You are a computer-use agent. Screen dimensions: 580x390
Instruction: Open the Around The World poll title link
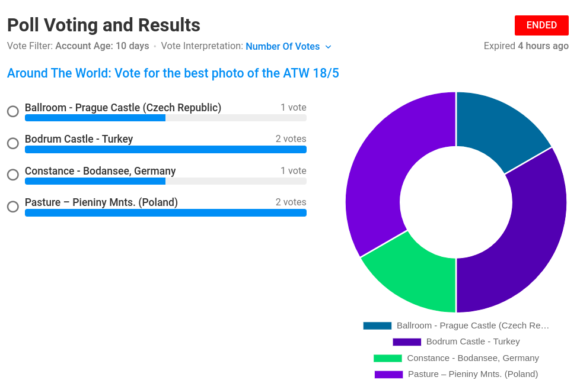pos(173,73)
